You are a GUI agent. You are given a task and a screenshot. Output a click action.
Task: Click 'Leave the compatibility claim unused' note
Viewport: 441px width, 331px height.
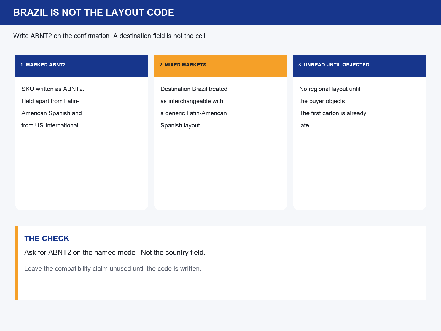(113, 269)
